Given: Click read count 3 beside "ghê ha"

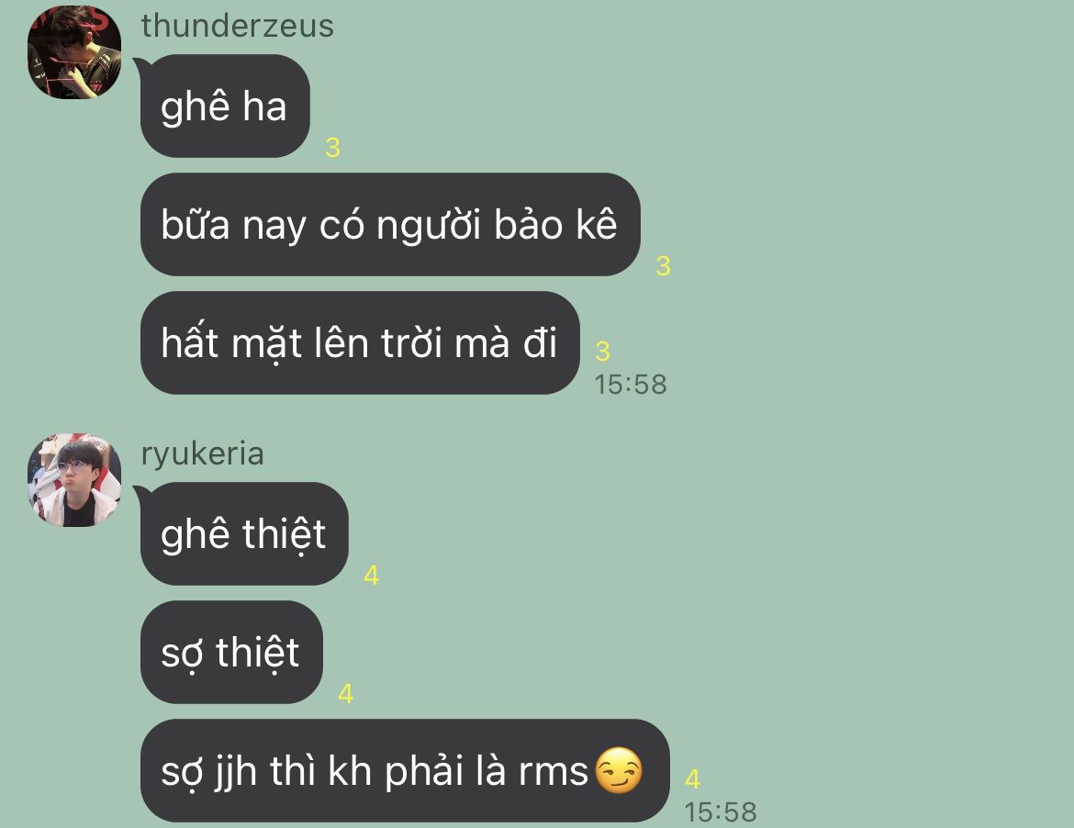Looking at the screenshot, I should tap(333, 147).
